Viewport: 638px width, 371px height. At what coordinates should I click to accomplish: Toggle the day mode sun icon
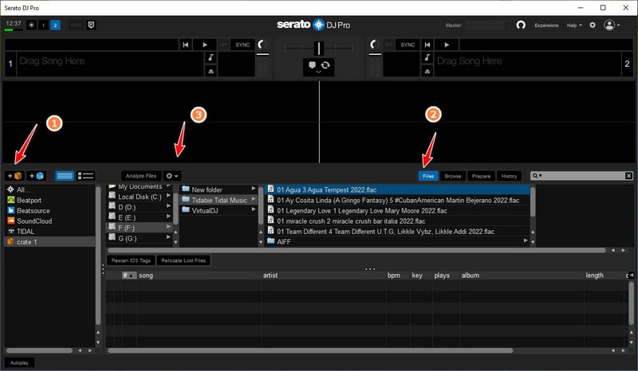click(31, 25)
